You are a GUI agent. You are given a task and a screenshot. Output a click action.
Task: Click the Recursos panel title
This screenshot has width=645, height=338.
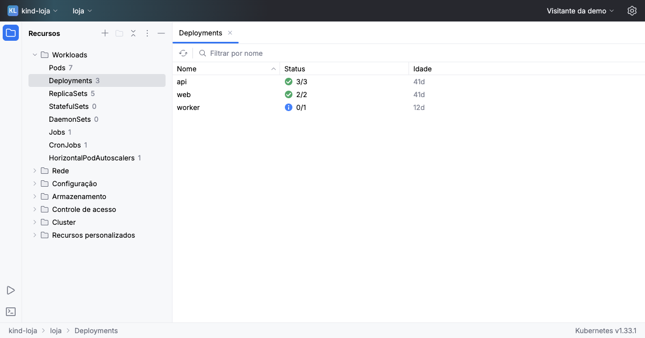pos(44,33)
